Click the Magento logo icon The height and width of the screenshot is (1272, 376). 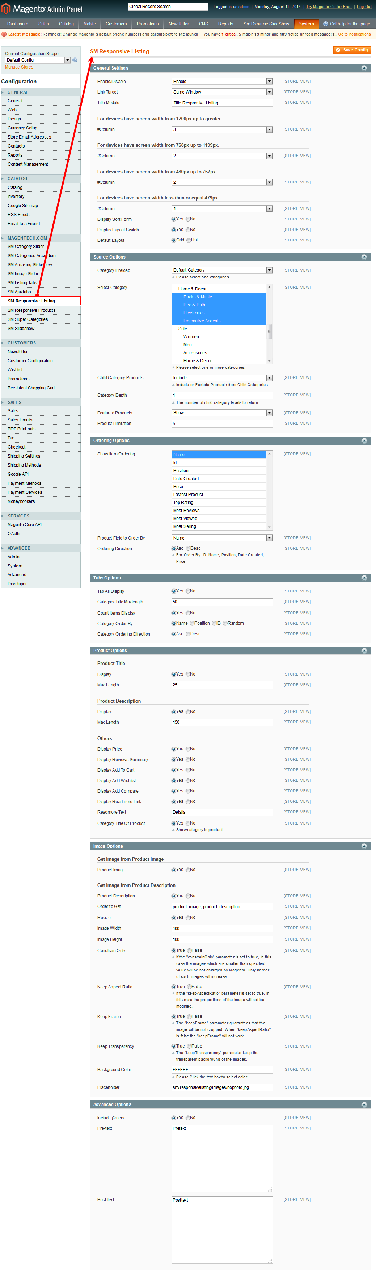pos(6,8)
